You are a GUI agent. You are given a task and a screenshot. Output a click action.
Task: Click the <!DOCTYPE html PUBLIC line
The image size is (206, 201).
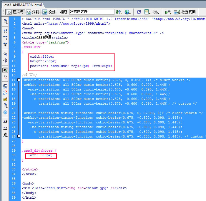(114, 19)
